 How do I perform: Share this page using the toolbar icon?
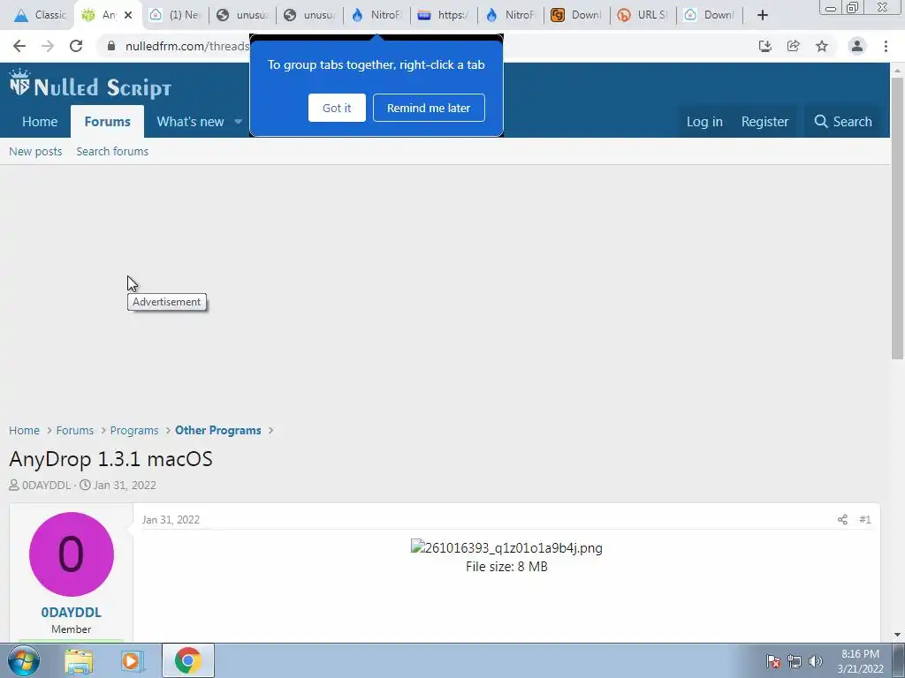[793, 46]
